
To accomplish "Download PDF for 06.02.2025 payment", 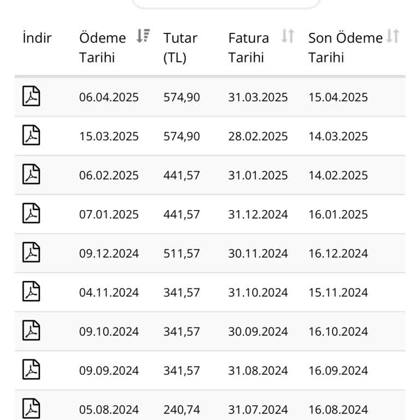I will [x=31, y=174].
